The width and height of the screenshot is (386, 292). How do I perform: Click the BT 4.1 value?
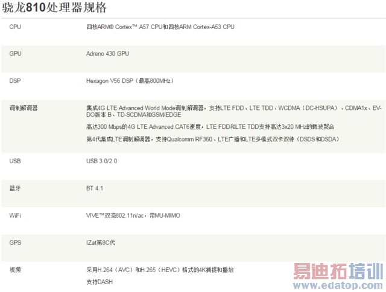tap(95, 189)
